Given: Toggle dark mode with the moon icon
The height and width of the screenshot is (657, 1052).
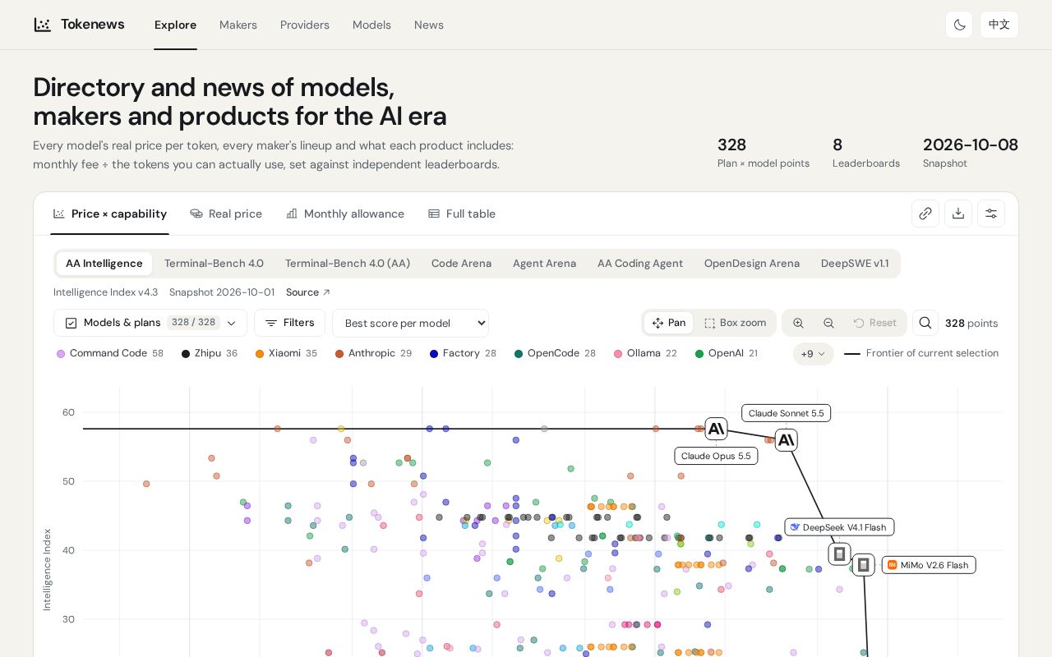Looking at the screenshot, I should (959, 25).
